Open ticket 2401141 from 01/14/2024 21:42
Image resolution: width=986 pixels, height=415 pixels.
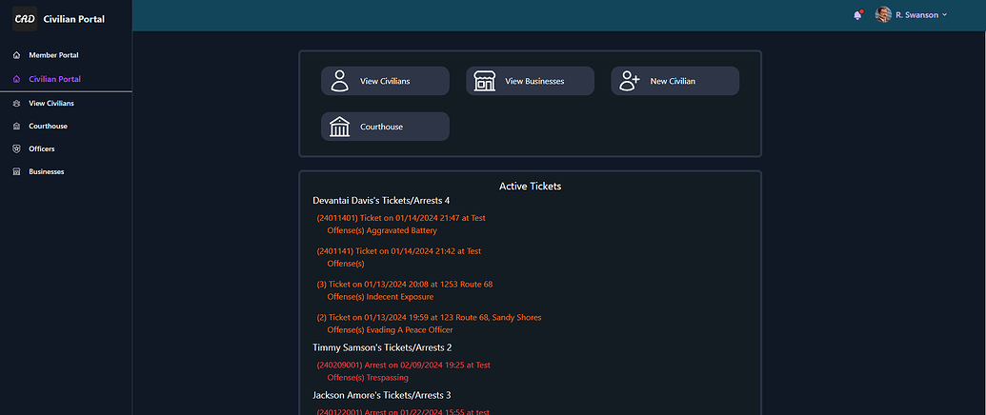click(x=398, y=251)
